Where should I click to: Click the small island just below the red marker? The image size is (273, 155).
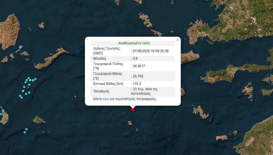130,123
